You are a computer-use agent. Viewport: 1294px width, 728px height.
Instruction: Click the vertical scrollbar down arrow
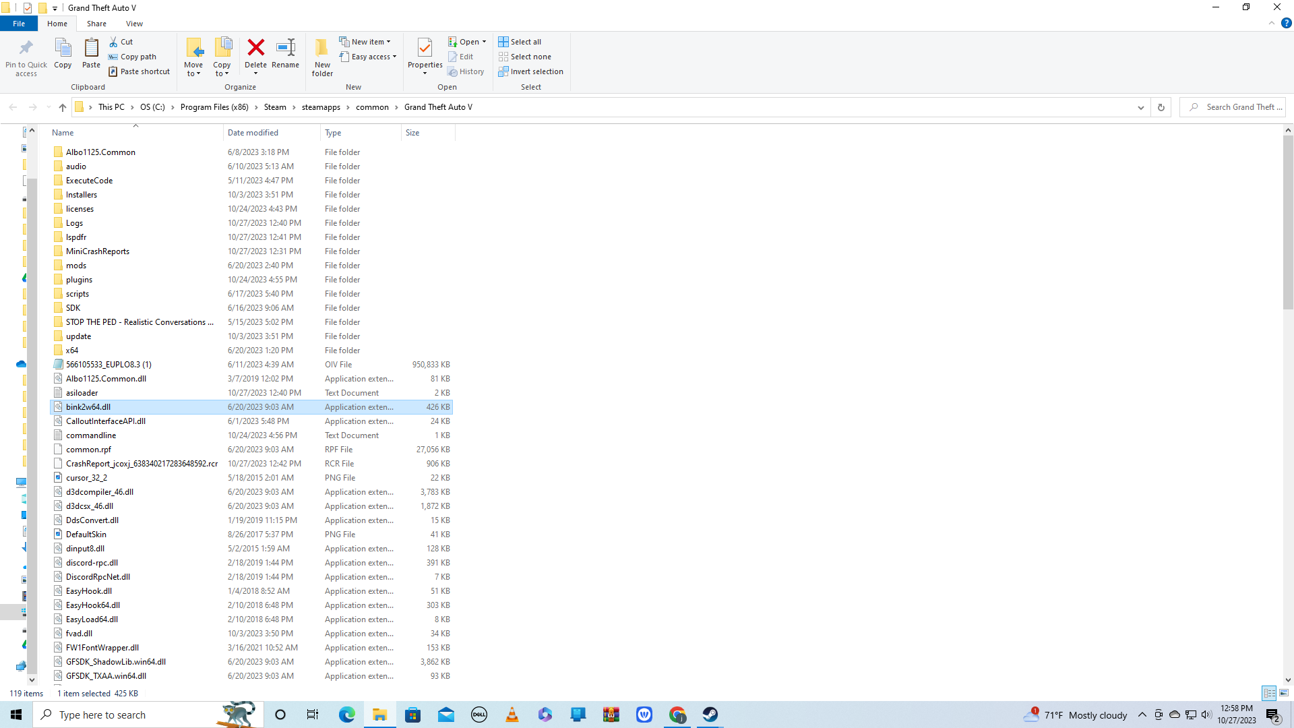click(1288, 680)
